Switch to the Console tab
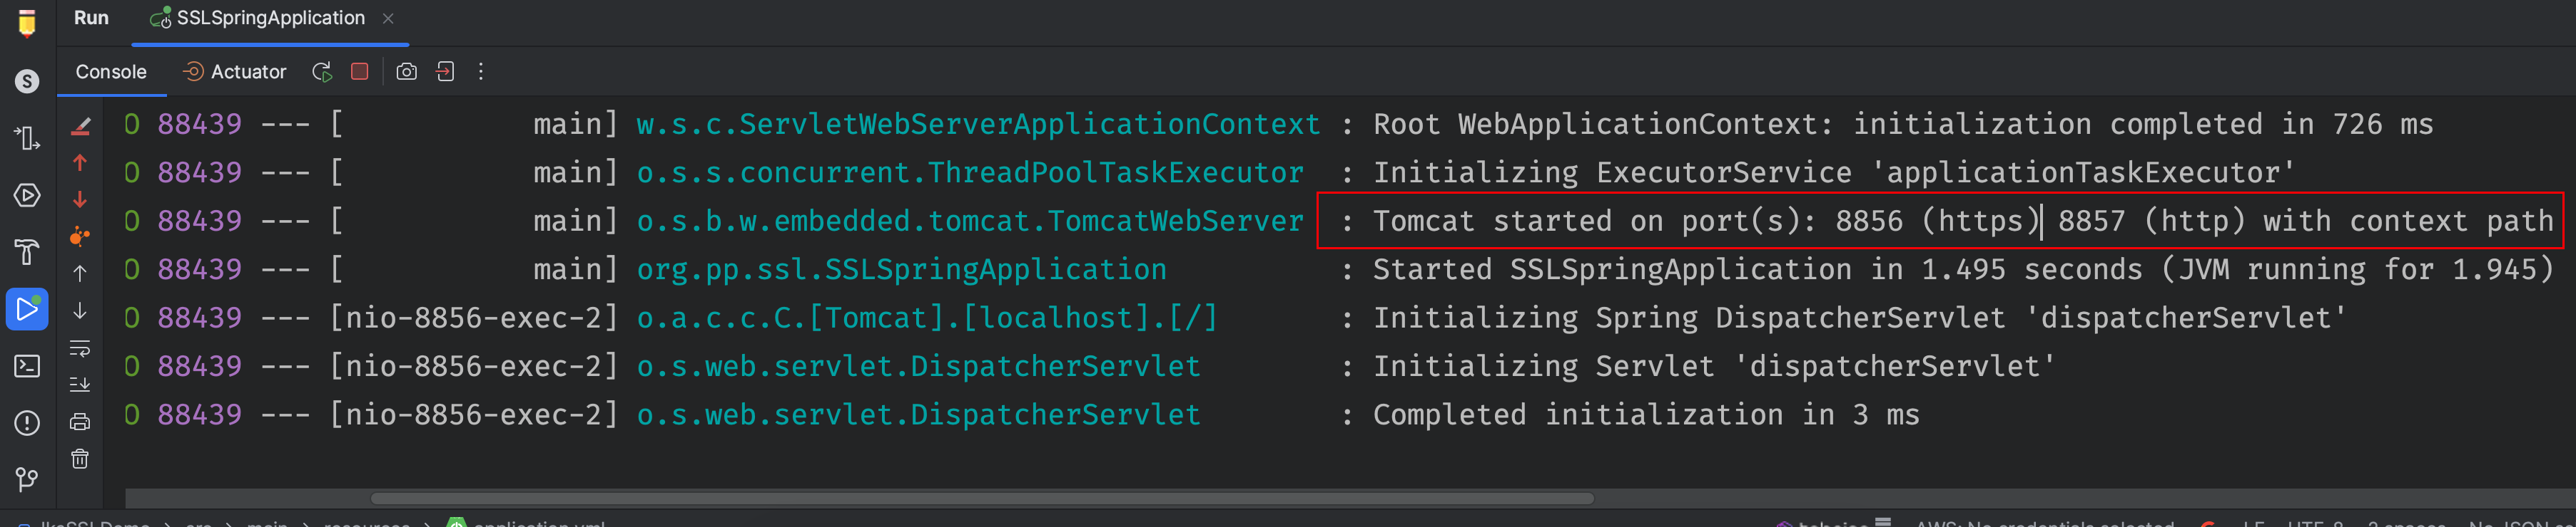This screenshot has height=527, width=2576. pos(111,72)
